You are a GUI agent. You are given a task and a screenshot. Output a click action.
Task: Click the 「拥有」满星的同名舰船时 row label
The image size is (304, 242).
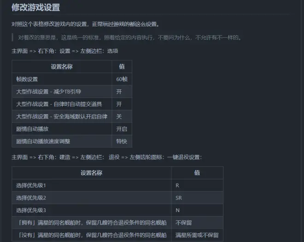tap(91, 223)
